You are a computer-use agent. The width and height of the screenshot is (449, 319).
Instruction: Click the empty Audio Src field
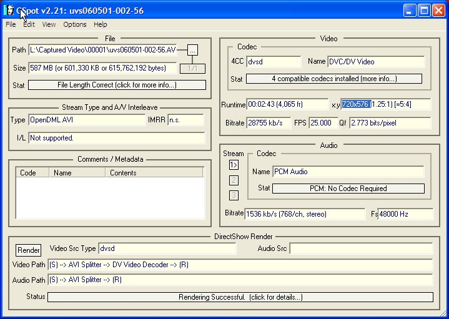click(x=362, y=248)
